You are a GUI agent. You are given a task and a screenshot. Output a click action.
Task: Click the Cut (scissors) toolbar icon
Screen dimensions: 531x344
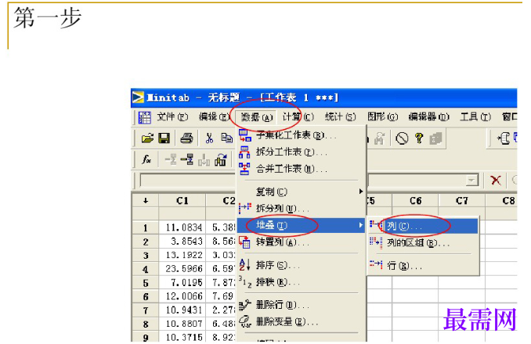(210, 138)
